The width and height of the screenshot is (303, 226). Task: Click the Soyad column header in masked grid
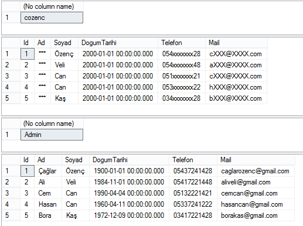(x=64, y=43)
